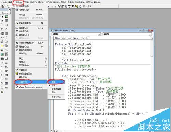Choose 数据视图窗口(V) menu entry
The image size is (171, 132).
click(x=31, y=74)
